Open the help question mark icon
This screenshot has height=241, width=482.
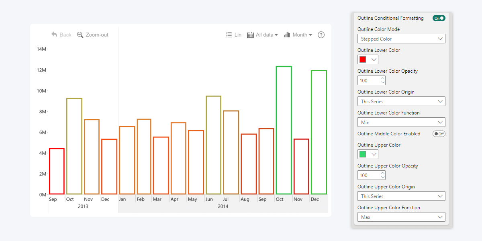321,35
